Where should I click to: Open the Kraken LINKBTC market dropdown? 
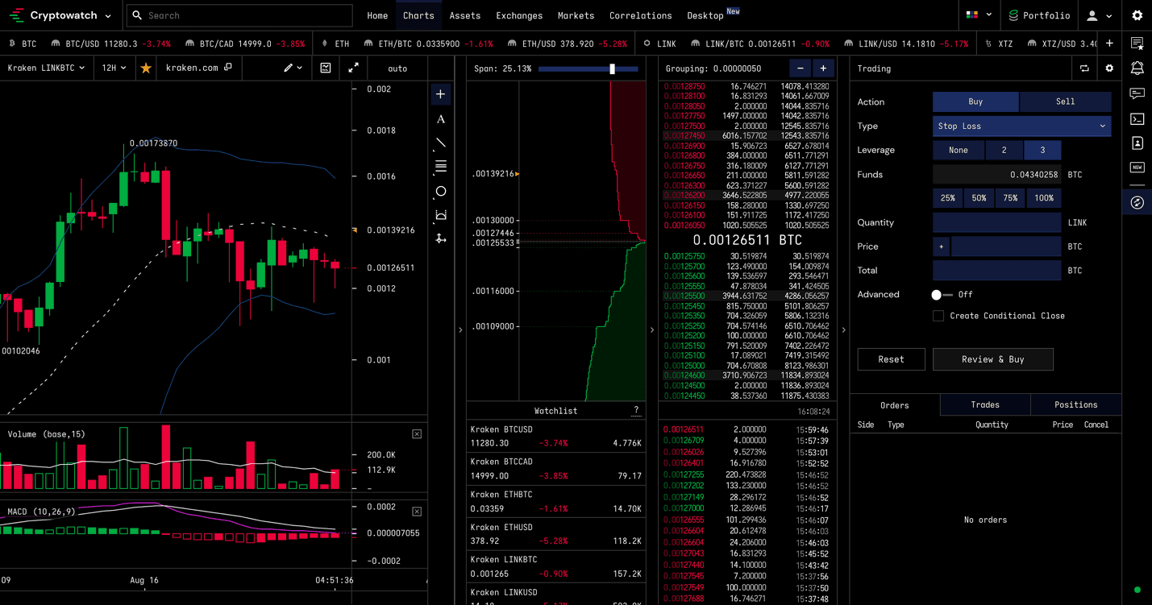(x=46, y=68)
